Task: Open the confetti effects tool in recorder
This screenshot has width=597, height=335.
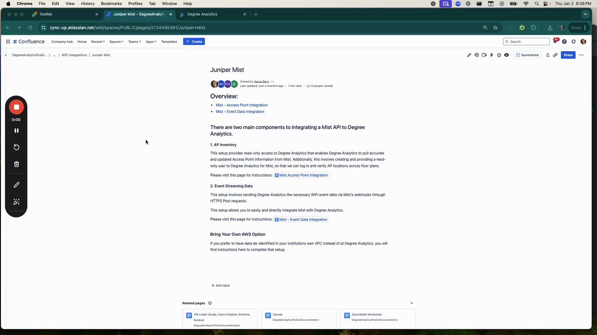Action: click(16, 201)
